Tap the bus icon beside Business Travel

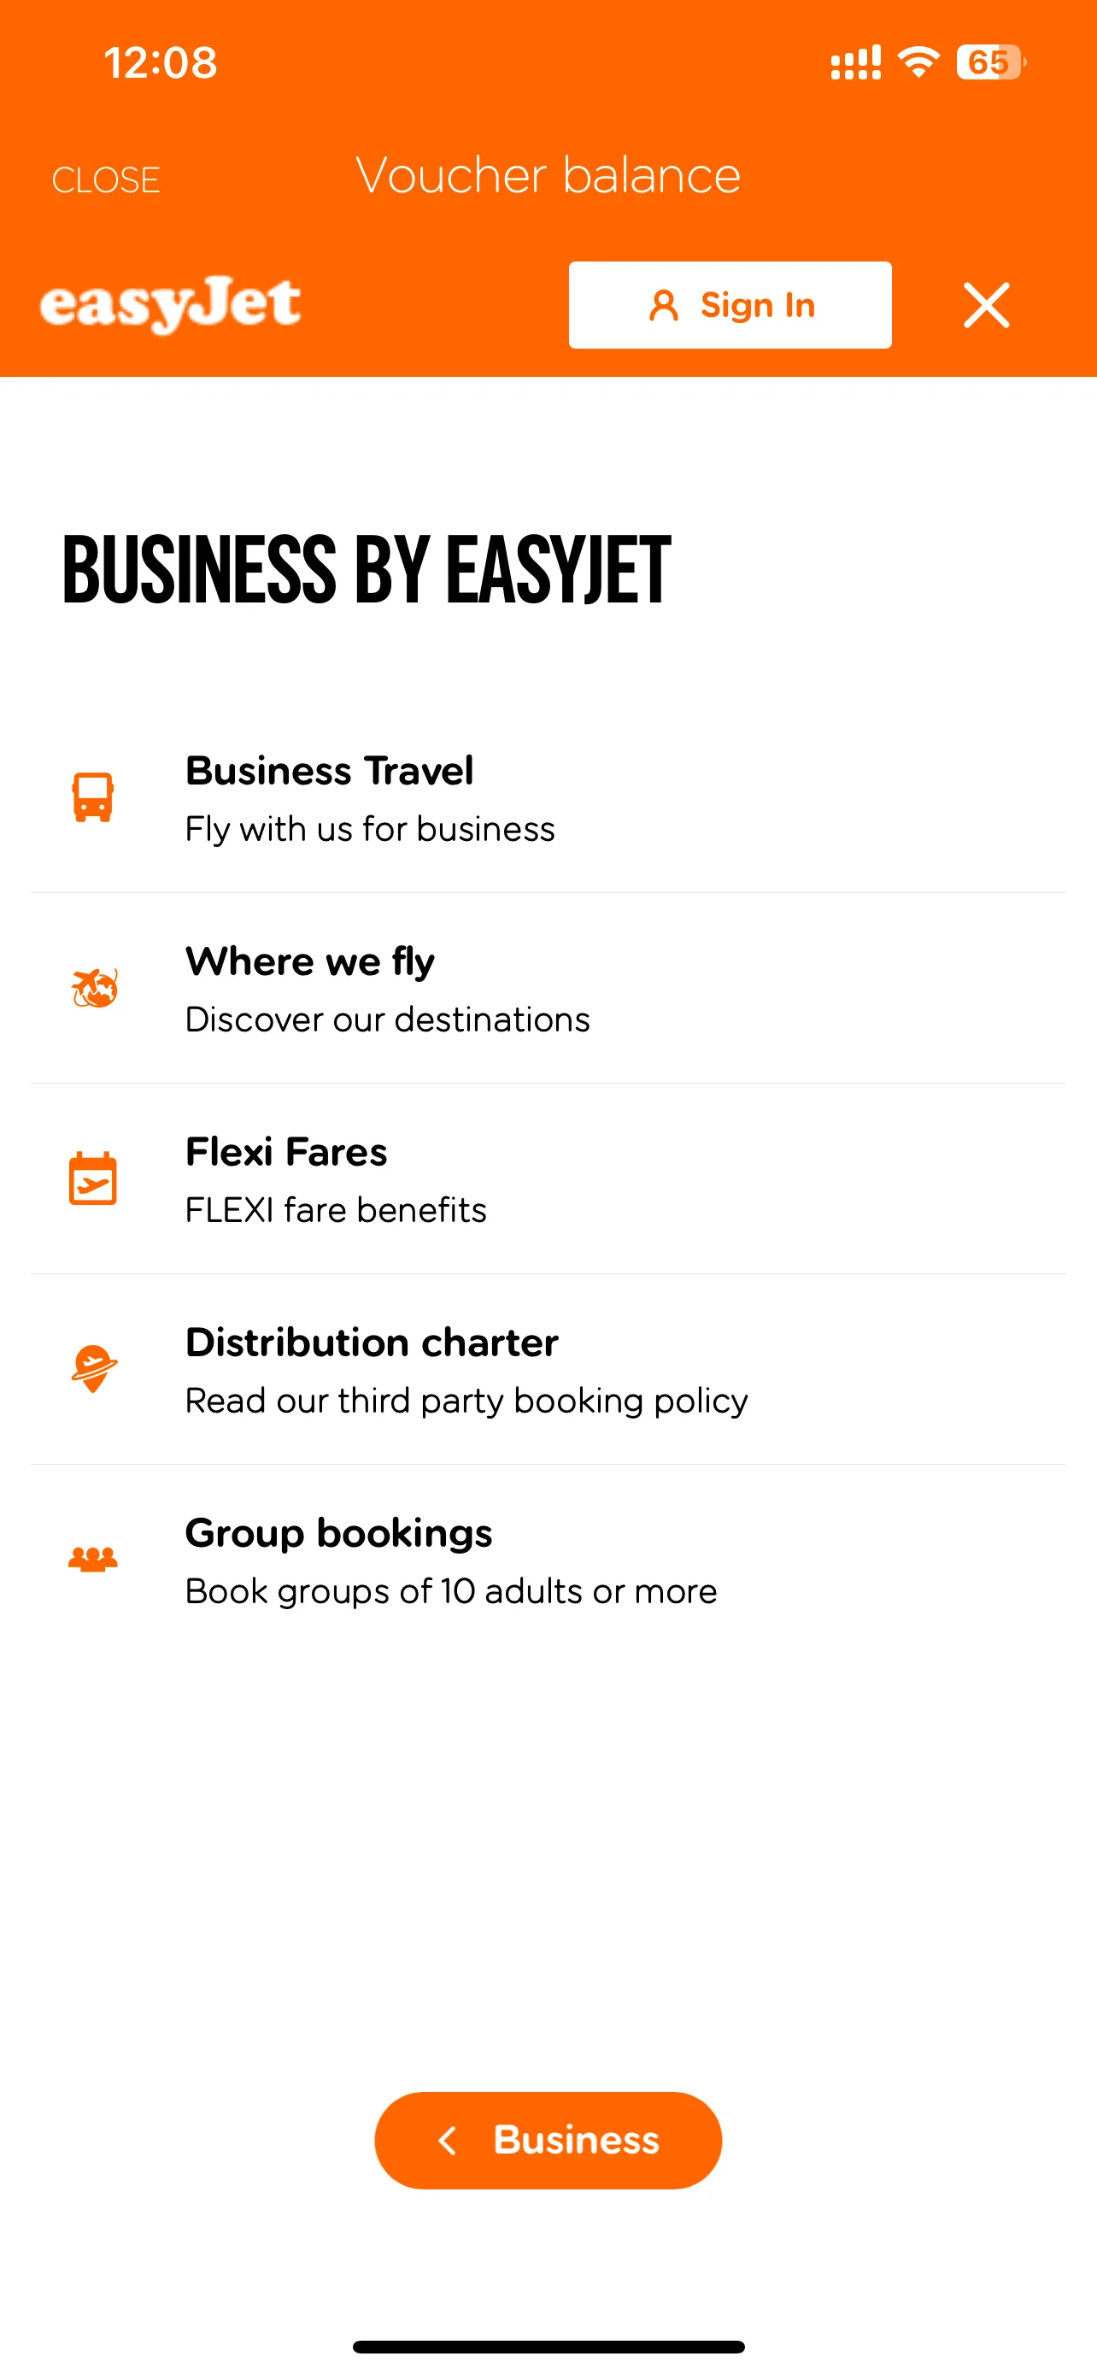point(93,797)
